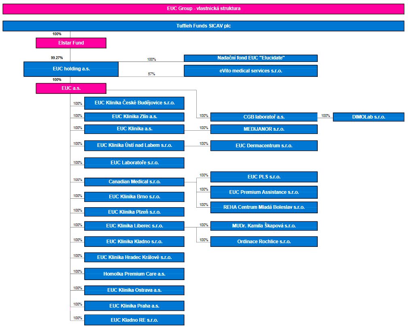Click the Homolka Premium Care a.s. box
Screen dimensions: 408x327
[x=134, y=274]
